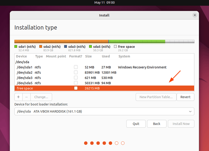
Task: Open the clock menu in top bar
Action: pos(104,2)
